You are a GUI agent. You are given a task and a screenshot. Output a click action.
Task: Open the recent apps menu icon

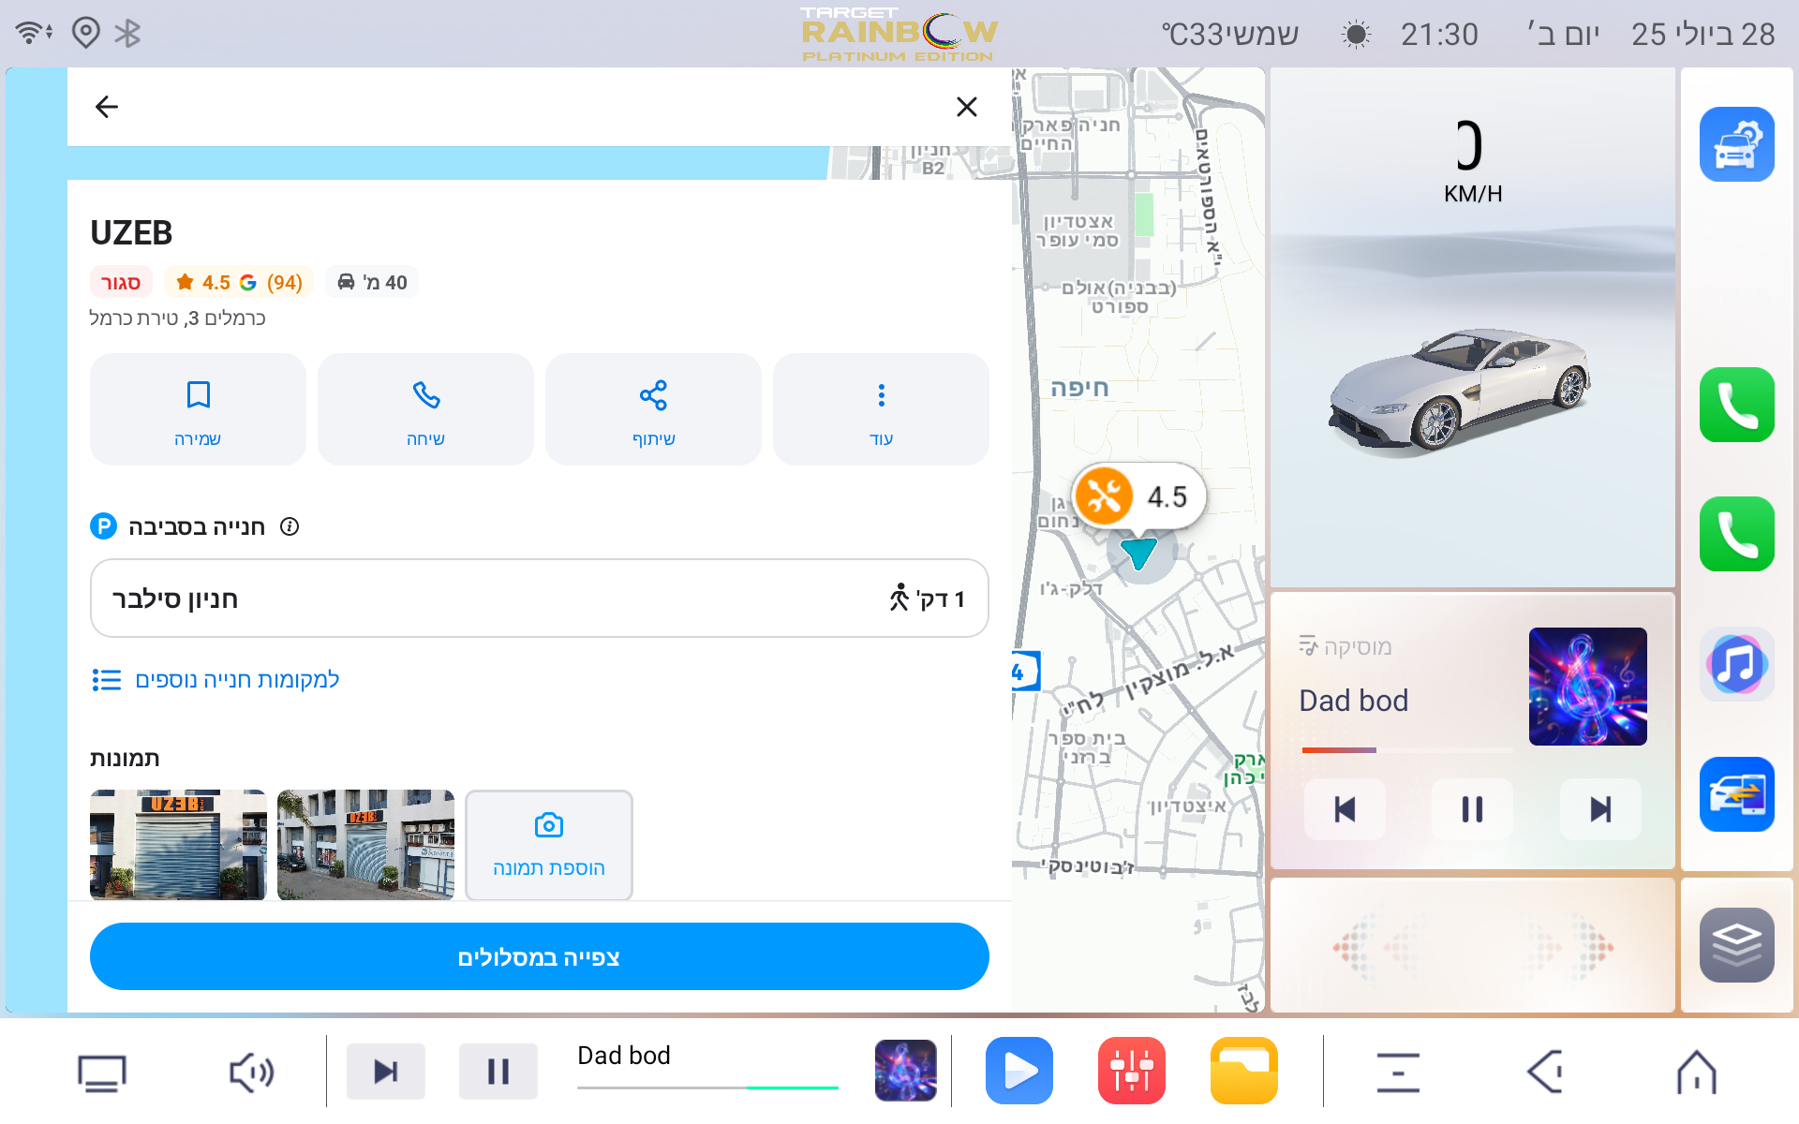(x=1398, y=1072)
